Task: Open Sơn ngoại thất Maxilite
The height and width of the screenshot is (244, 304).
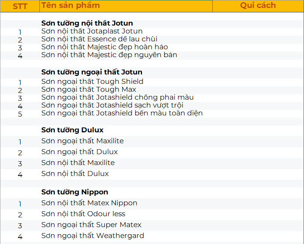Action: pyautogui.click(x=83, y=141)
